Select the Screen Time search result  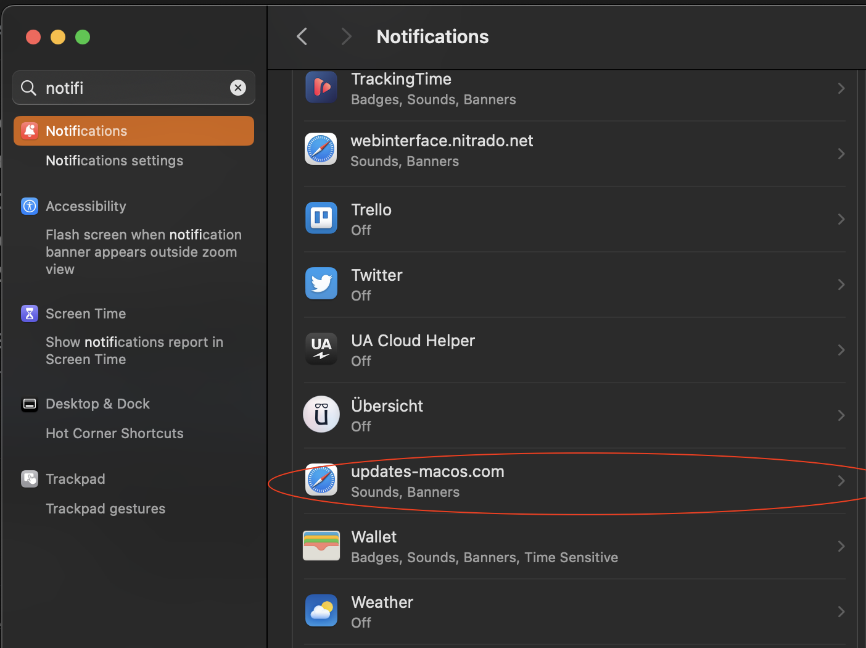coord(86,314)
